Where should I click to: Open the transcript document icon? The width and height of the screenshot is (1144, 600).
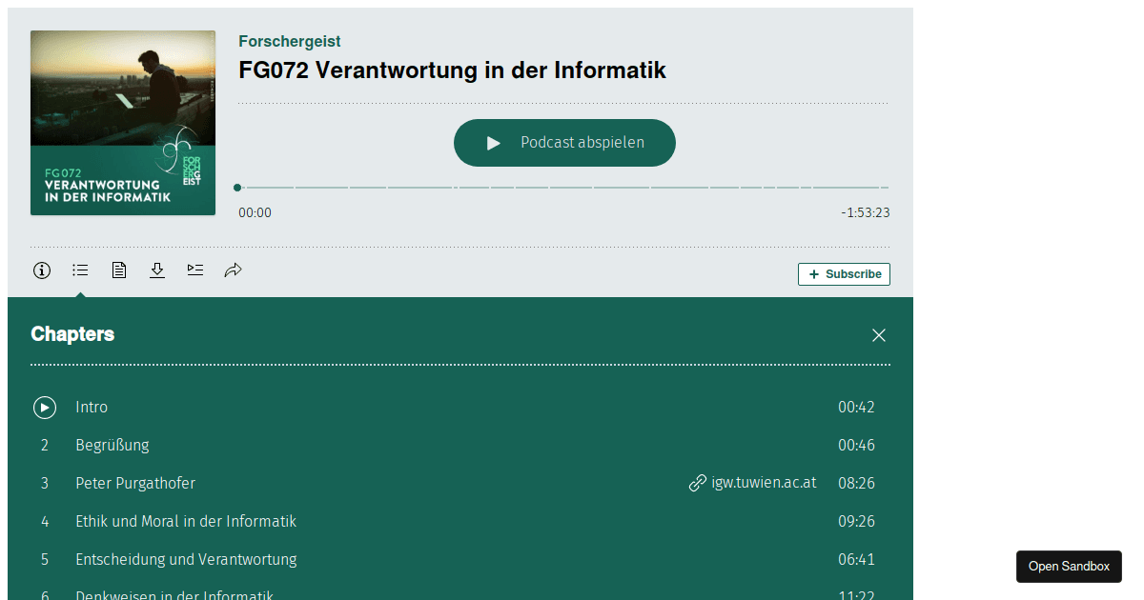pyautogui.click(x=118, y=270)
